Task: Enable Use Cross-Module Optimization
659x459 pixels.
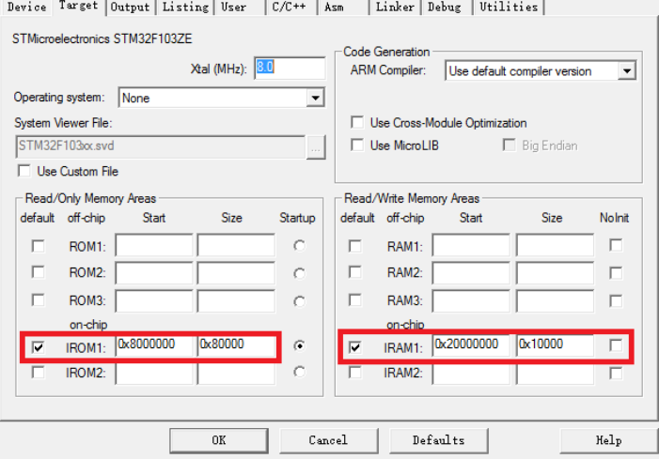Action: 357,123
